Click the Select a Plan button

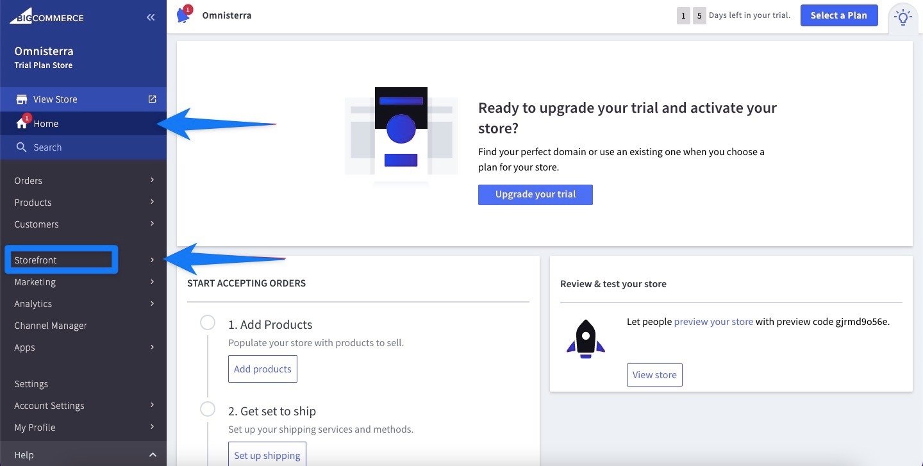pos(838,15)
